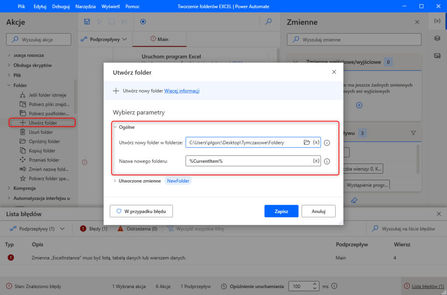The width and height of the screenshot is (447, 295).
Task: Click the record button icon in toolbar
Action: (x=143, y=22)
